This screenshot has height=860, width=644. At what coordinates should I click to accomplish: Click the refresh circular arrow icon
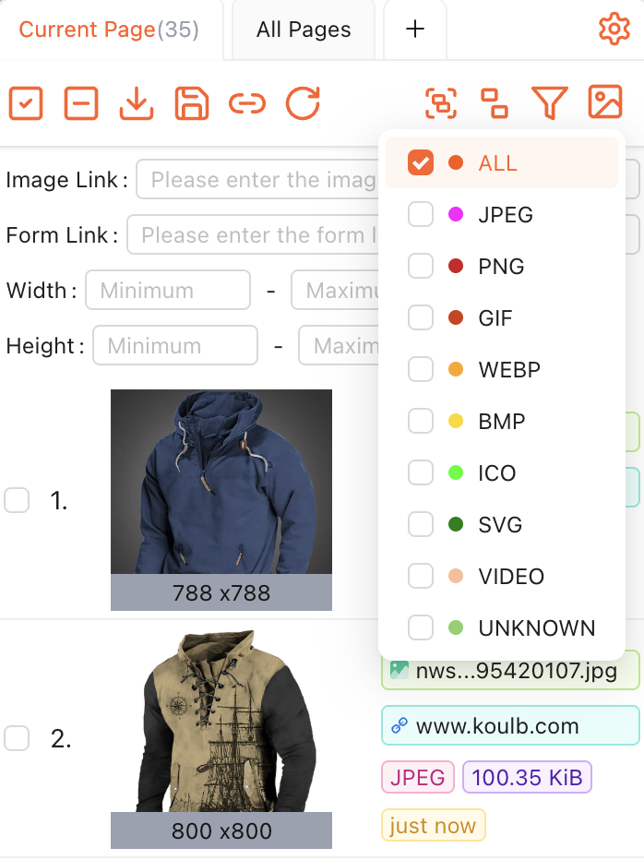(x=303, y=103)
